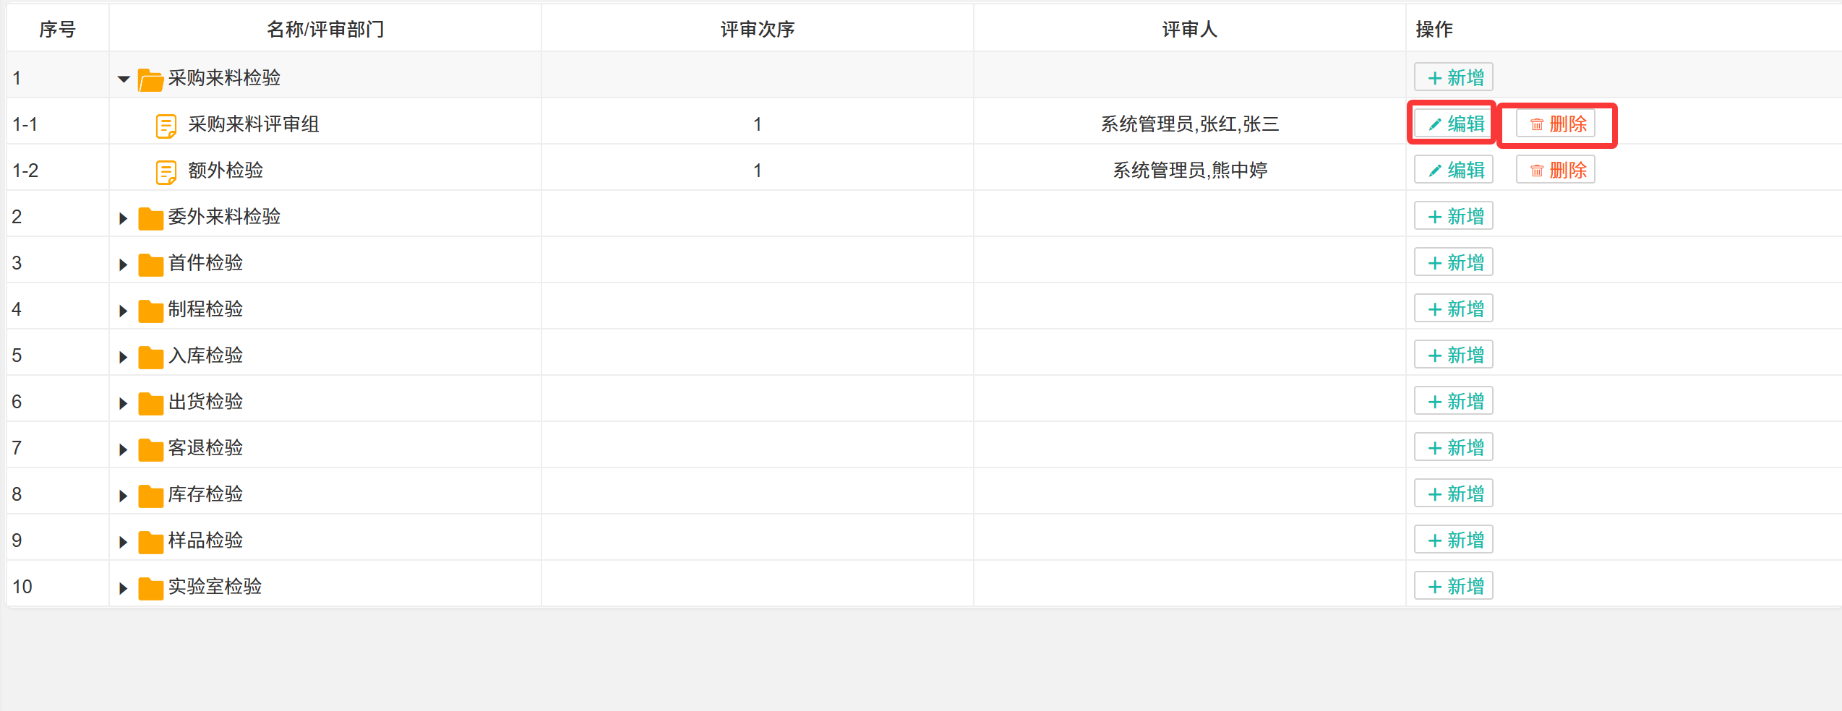Expand the 客退检验 row arrow
The image size is (1842, 711).
pyautogui.click(x=123, y=449)
